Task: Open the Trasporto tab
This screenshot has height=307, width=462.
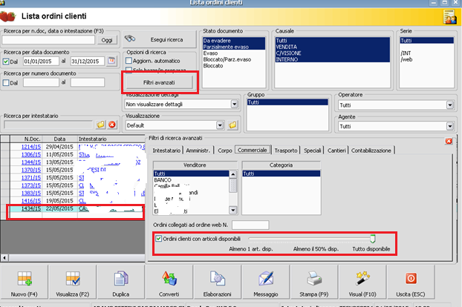Action: [286, 151]
